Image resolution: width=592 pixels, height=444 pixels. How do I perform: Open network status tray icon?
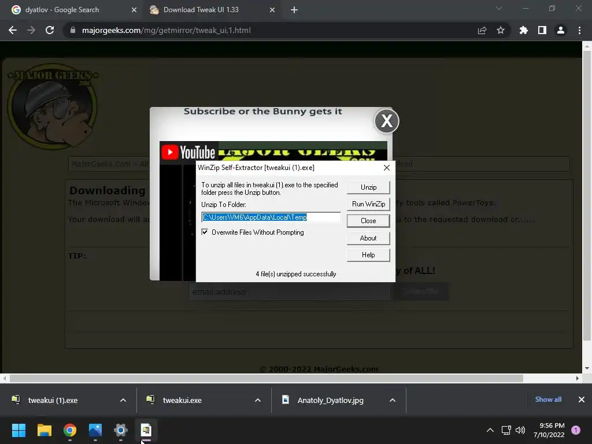[x=506, y=430]
